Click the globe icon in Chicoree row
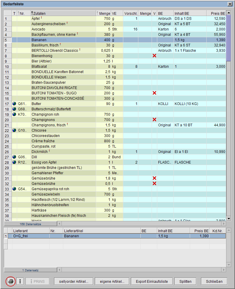Screen dimensions: 235x289 tap(14, 130)
